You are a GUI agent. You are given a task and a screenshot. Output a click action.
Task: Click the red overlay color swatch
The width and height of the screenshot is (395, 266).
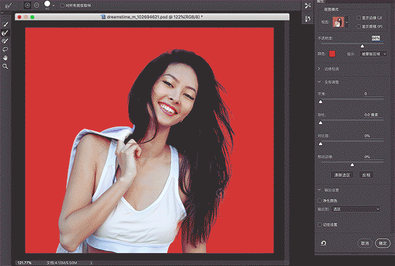point(331,54)
